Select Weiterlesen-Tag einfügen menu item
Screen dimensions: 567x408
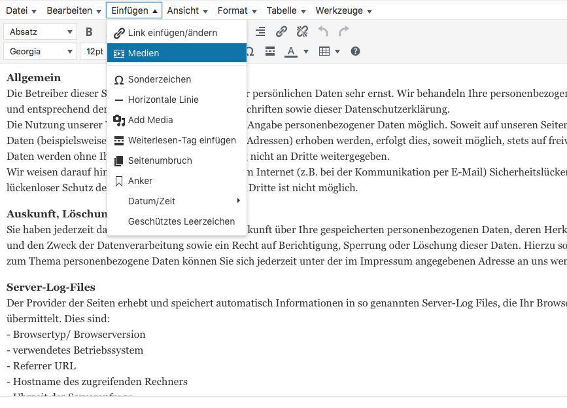click(177, 140)
